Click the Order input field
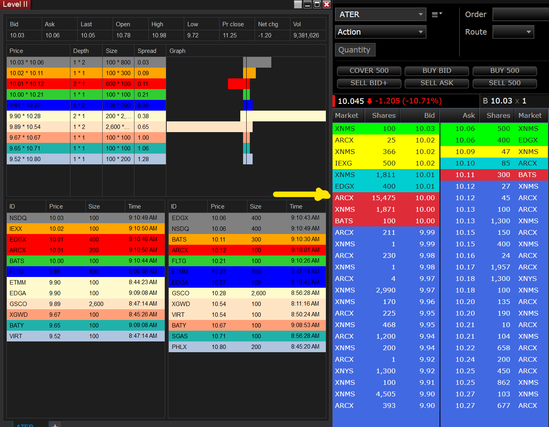The height and width of the screenshot is (427, 549). [x=521, y=14]
